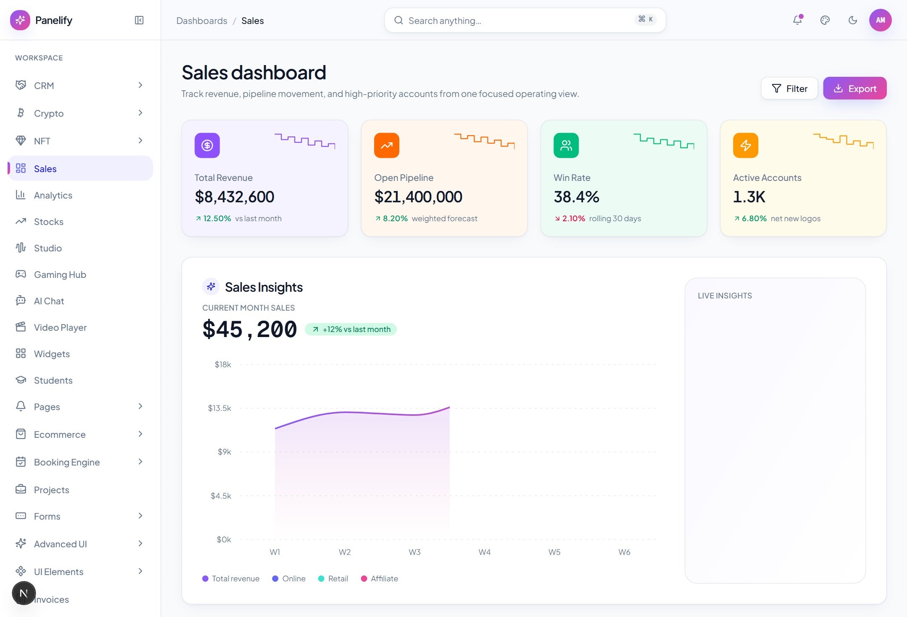
Task: Open the AM user avatar menu
Action: click(x=881, y=20)
